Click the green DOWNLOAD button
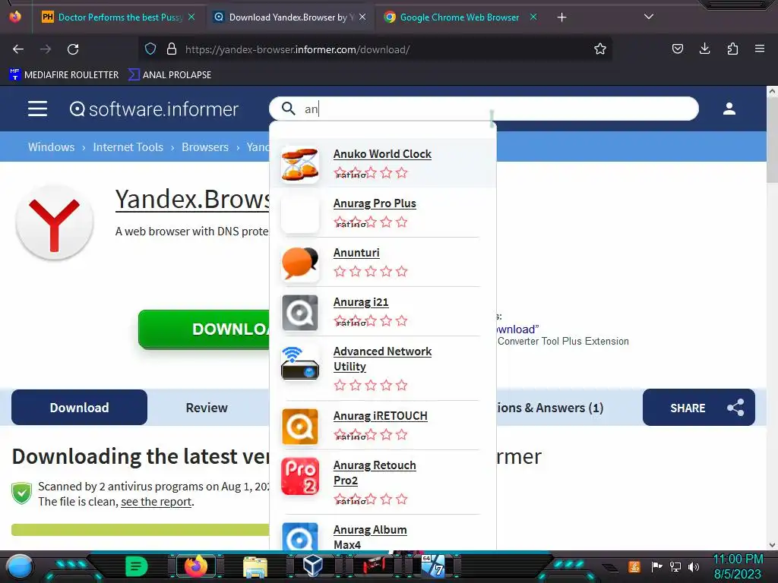This screenshot has height=583, width=778. pos(204,329)
